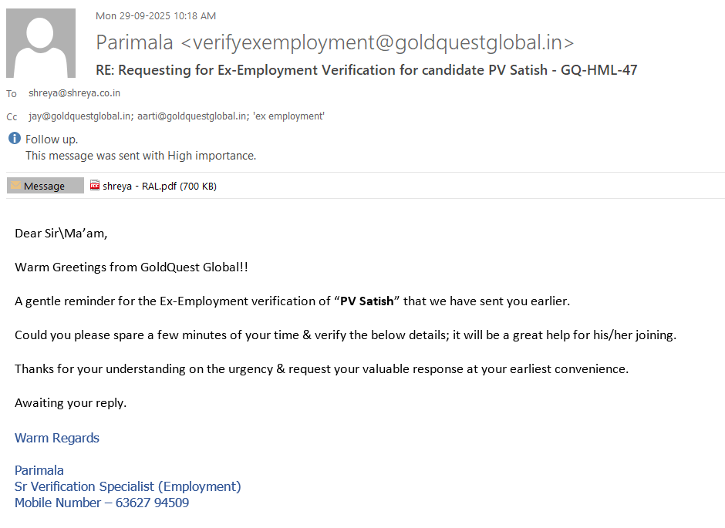The image size is (725, 528).
Task: Click the mobile number in the signature
Action: pyautogui.click(x=152, y=503)
